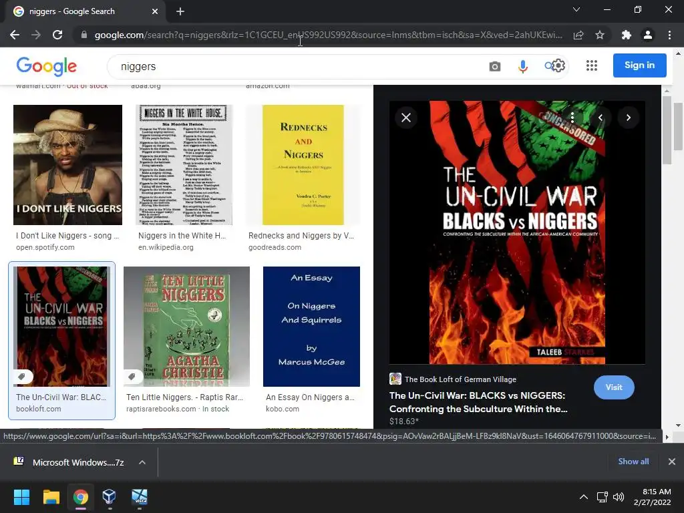Click the 'raptisrarebooks.com · In stock' text
This screenshot has height=513, width=684.
click(178, 409)
